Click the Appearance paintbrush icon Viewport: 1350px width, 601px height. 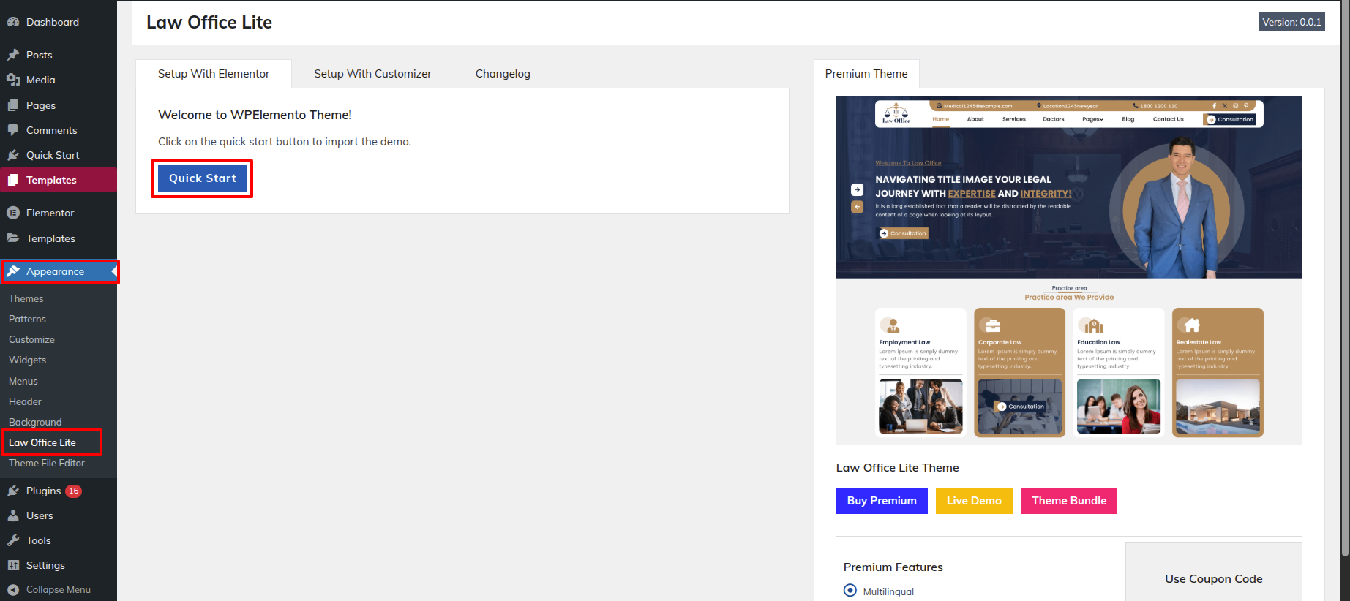tap(13, 271)
